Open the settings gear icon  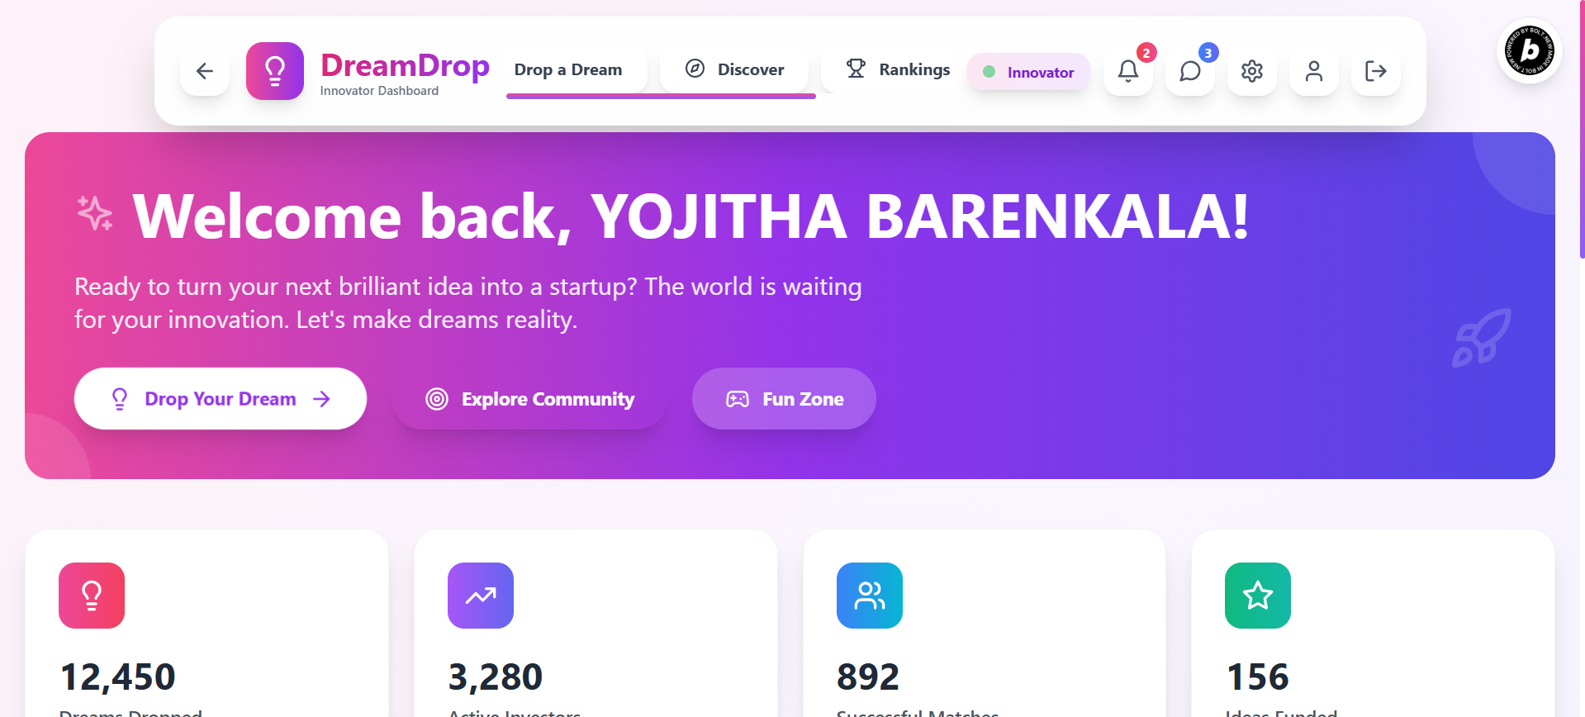(1252, 71)
